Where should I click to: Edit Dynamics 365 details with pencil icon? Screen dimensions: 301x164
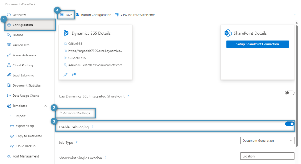(66, 75)
